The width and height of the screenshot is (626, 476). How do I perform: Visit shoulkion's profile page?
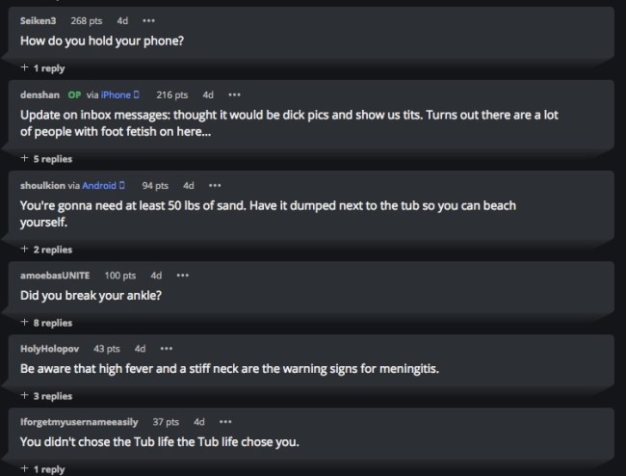(43, 185)
